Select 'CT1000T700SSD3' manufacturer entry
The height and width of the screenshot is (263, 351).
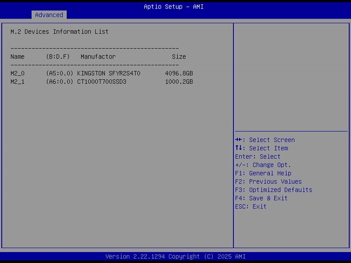pos(101,82)
